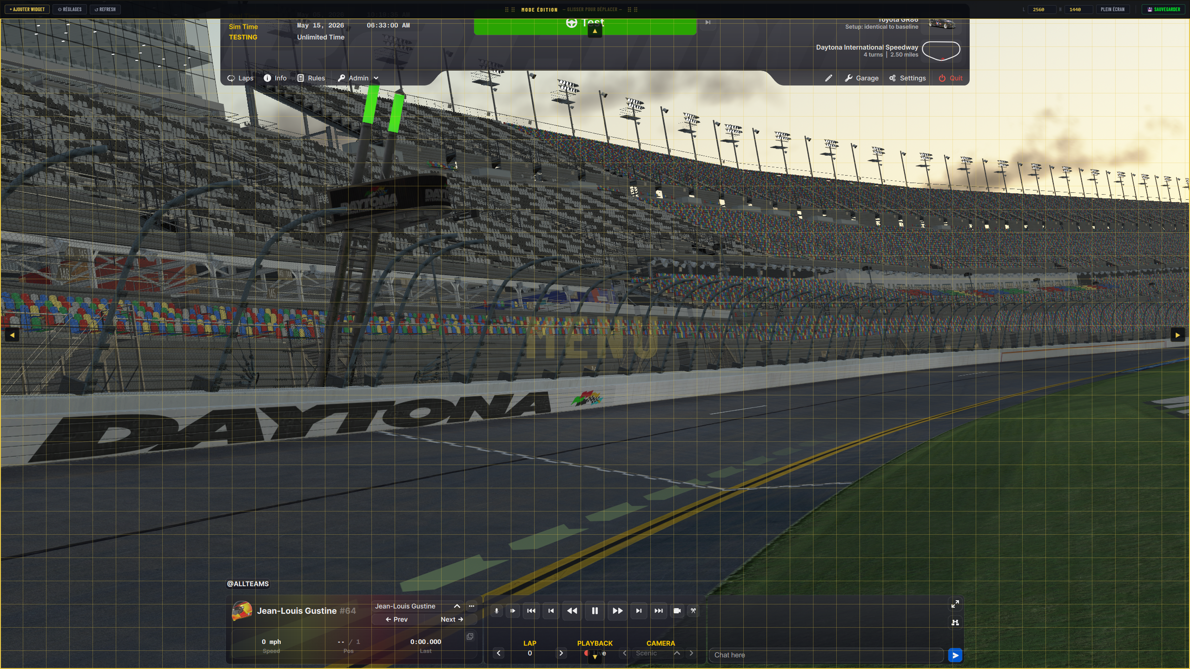Click the copy icon in the driver stats panel

(470, 636)
